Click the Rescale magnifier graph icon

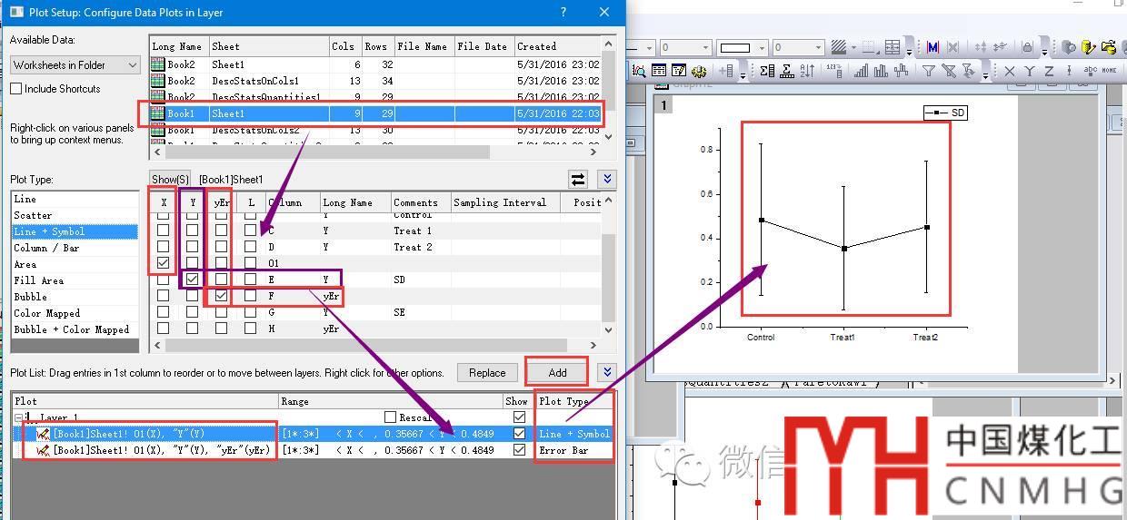639,71
